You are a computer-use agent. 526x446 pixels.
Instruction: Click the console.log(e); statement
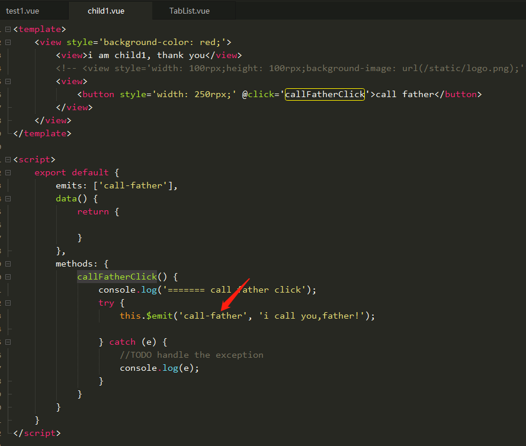click(159, 368)
